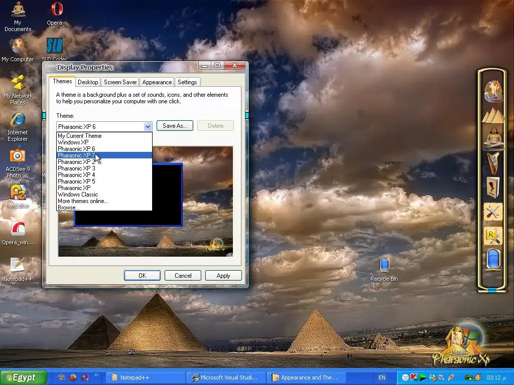Switch to the Appearance tab
This screenshot has width=514, height=385.
point(157,82)
